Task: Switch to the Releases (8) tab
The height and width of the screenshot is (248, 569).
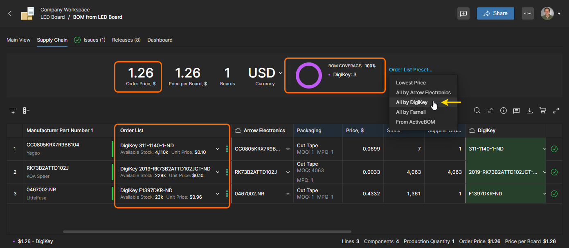Action: (x=126, y=40)
